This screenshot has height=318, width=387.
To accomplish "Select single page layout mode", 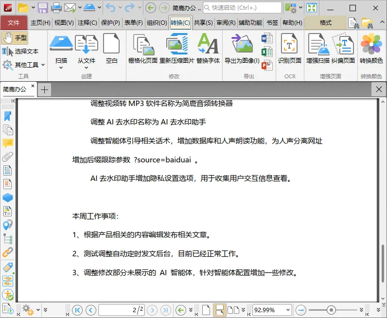I will click(206, 310).
